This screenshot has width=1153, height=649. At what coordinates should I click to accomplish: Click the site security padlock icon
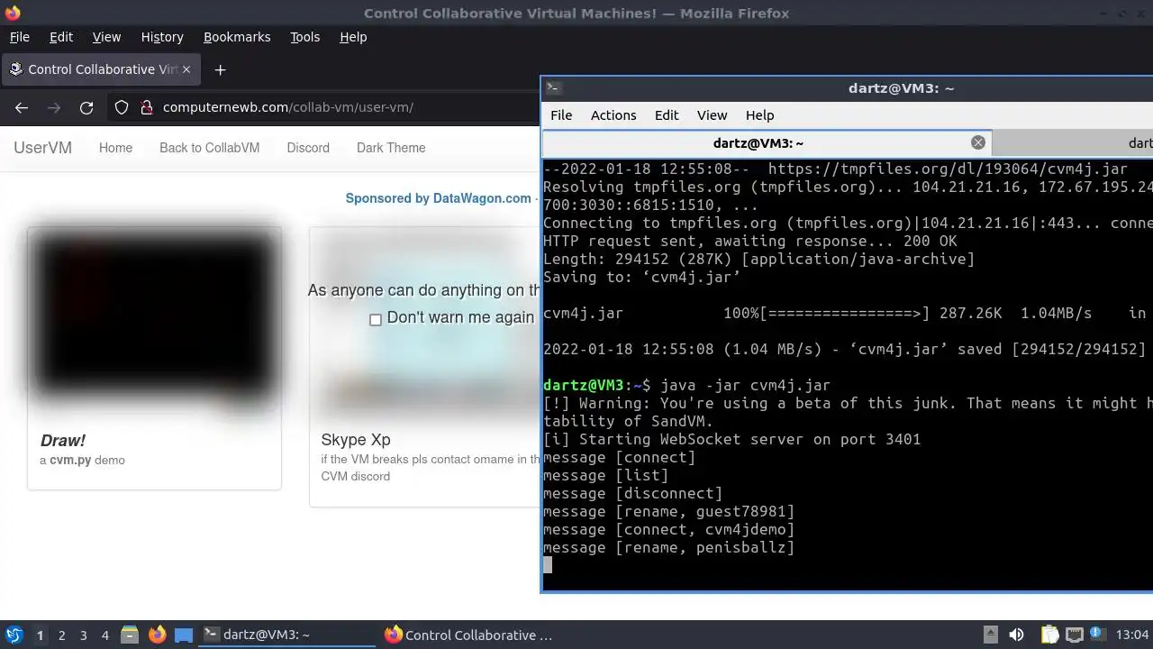coord(147,107)
